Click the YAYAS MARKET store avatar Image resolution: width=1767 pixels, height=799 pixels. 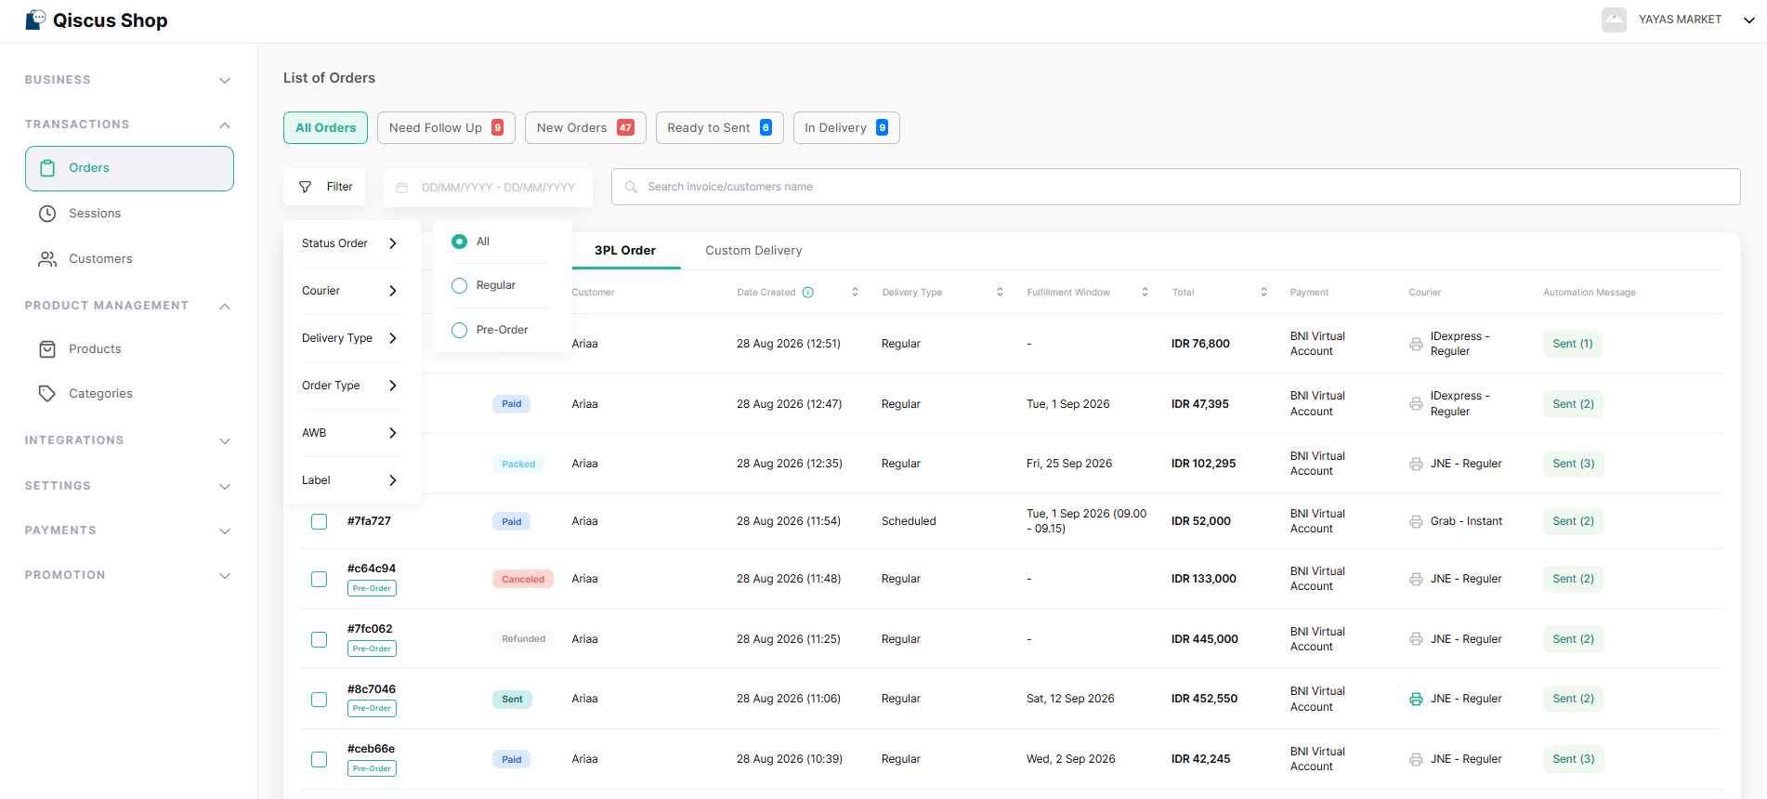1614,20
